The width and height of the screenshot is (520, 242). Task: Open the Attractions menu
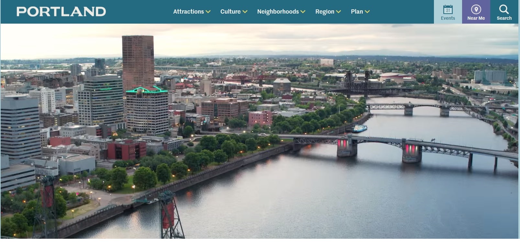coord(188,12)
